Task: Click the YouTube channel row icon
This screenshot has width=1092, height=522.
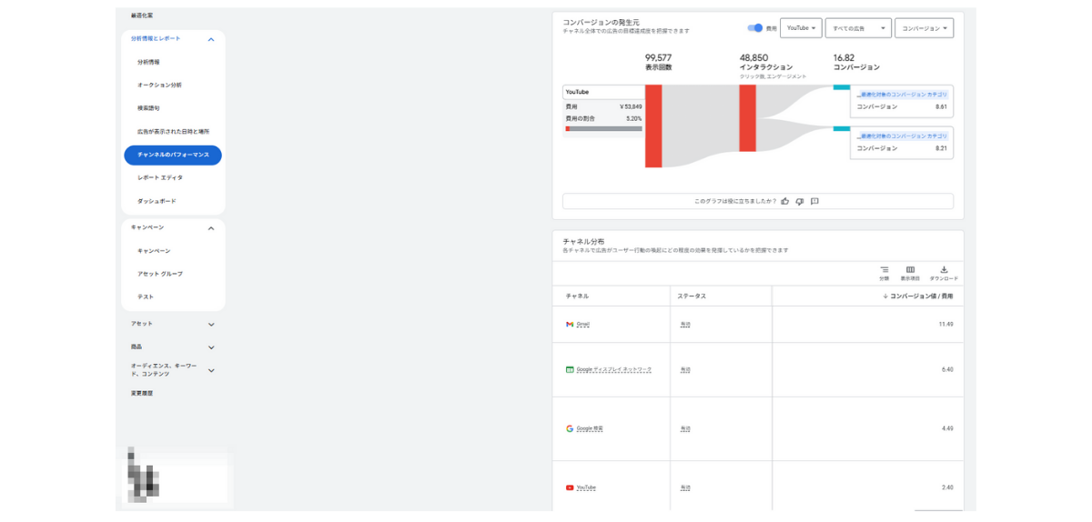Action: click(570, 487)
